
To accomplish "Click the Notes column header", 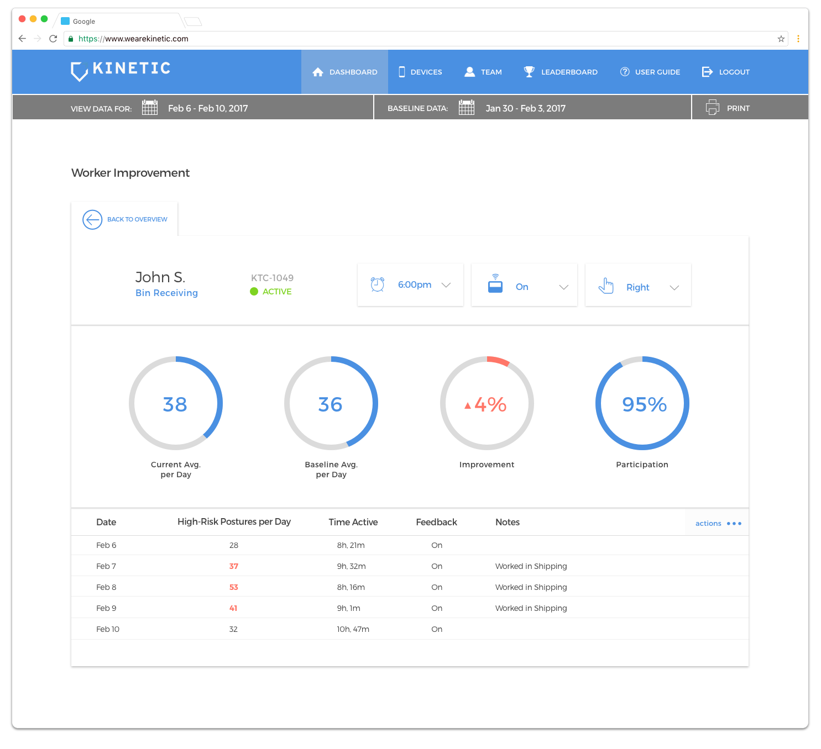I will (x=508, y=522).
